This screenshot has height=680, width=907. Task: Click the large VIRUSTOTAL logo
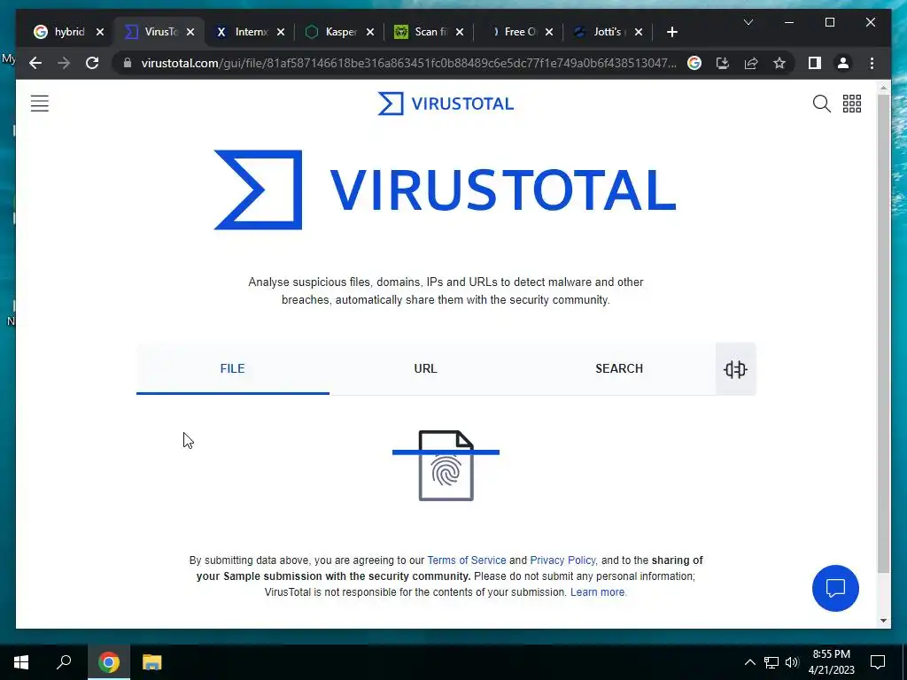445,189
